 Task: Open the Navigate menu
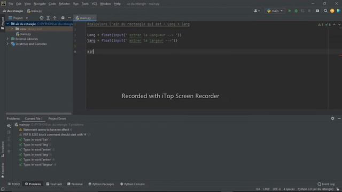[x=40, y=4]
